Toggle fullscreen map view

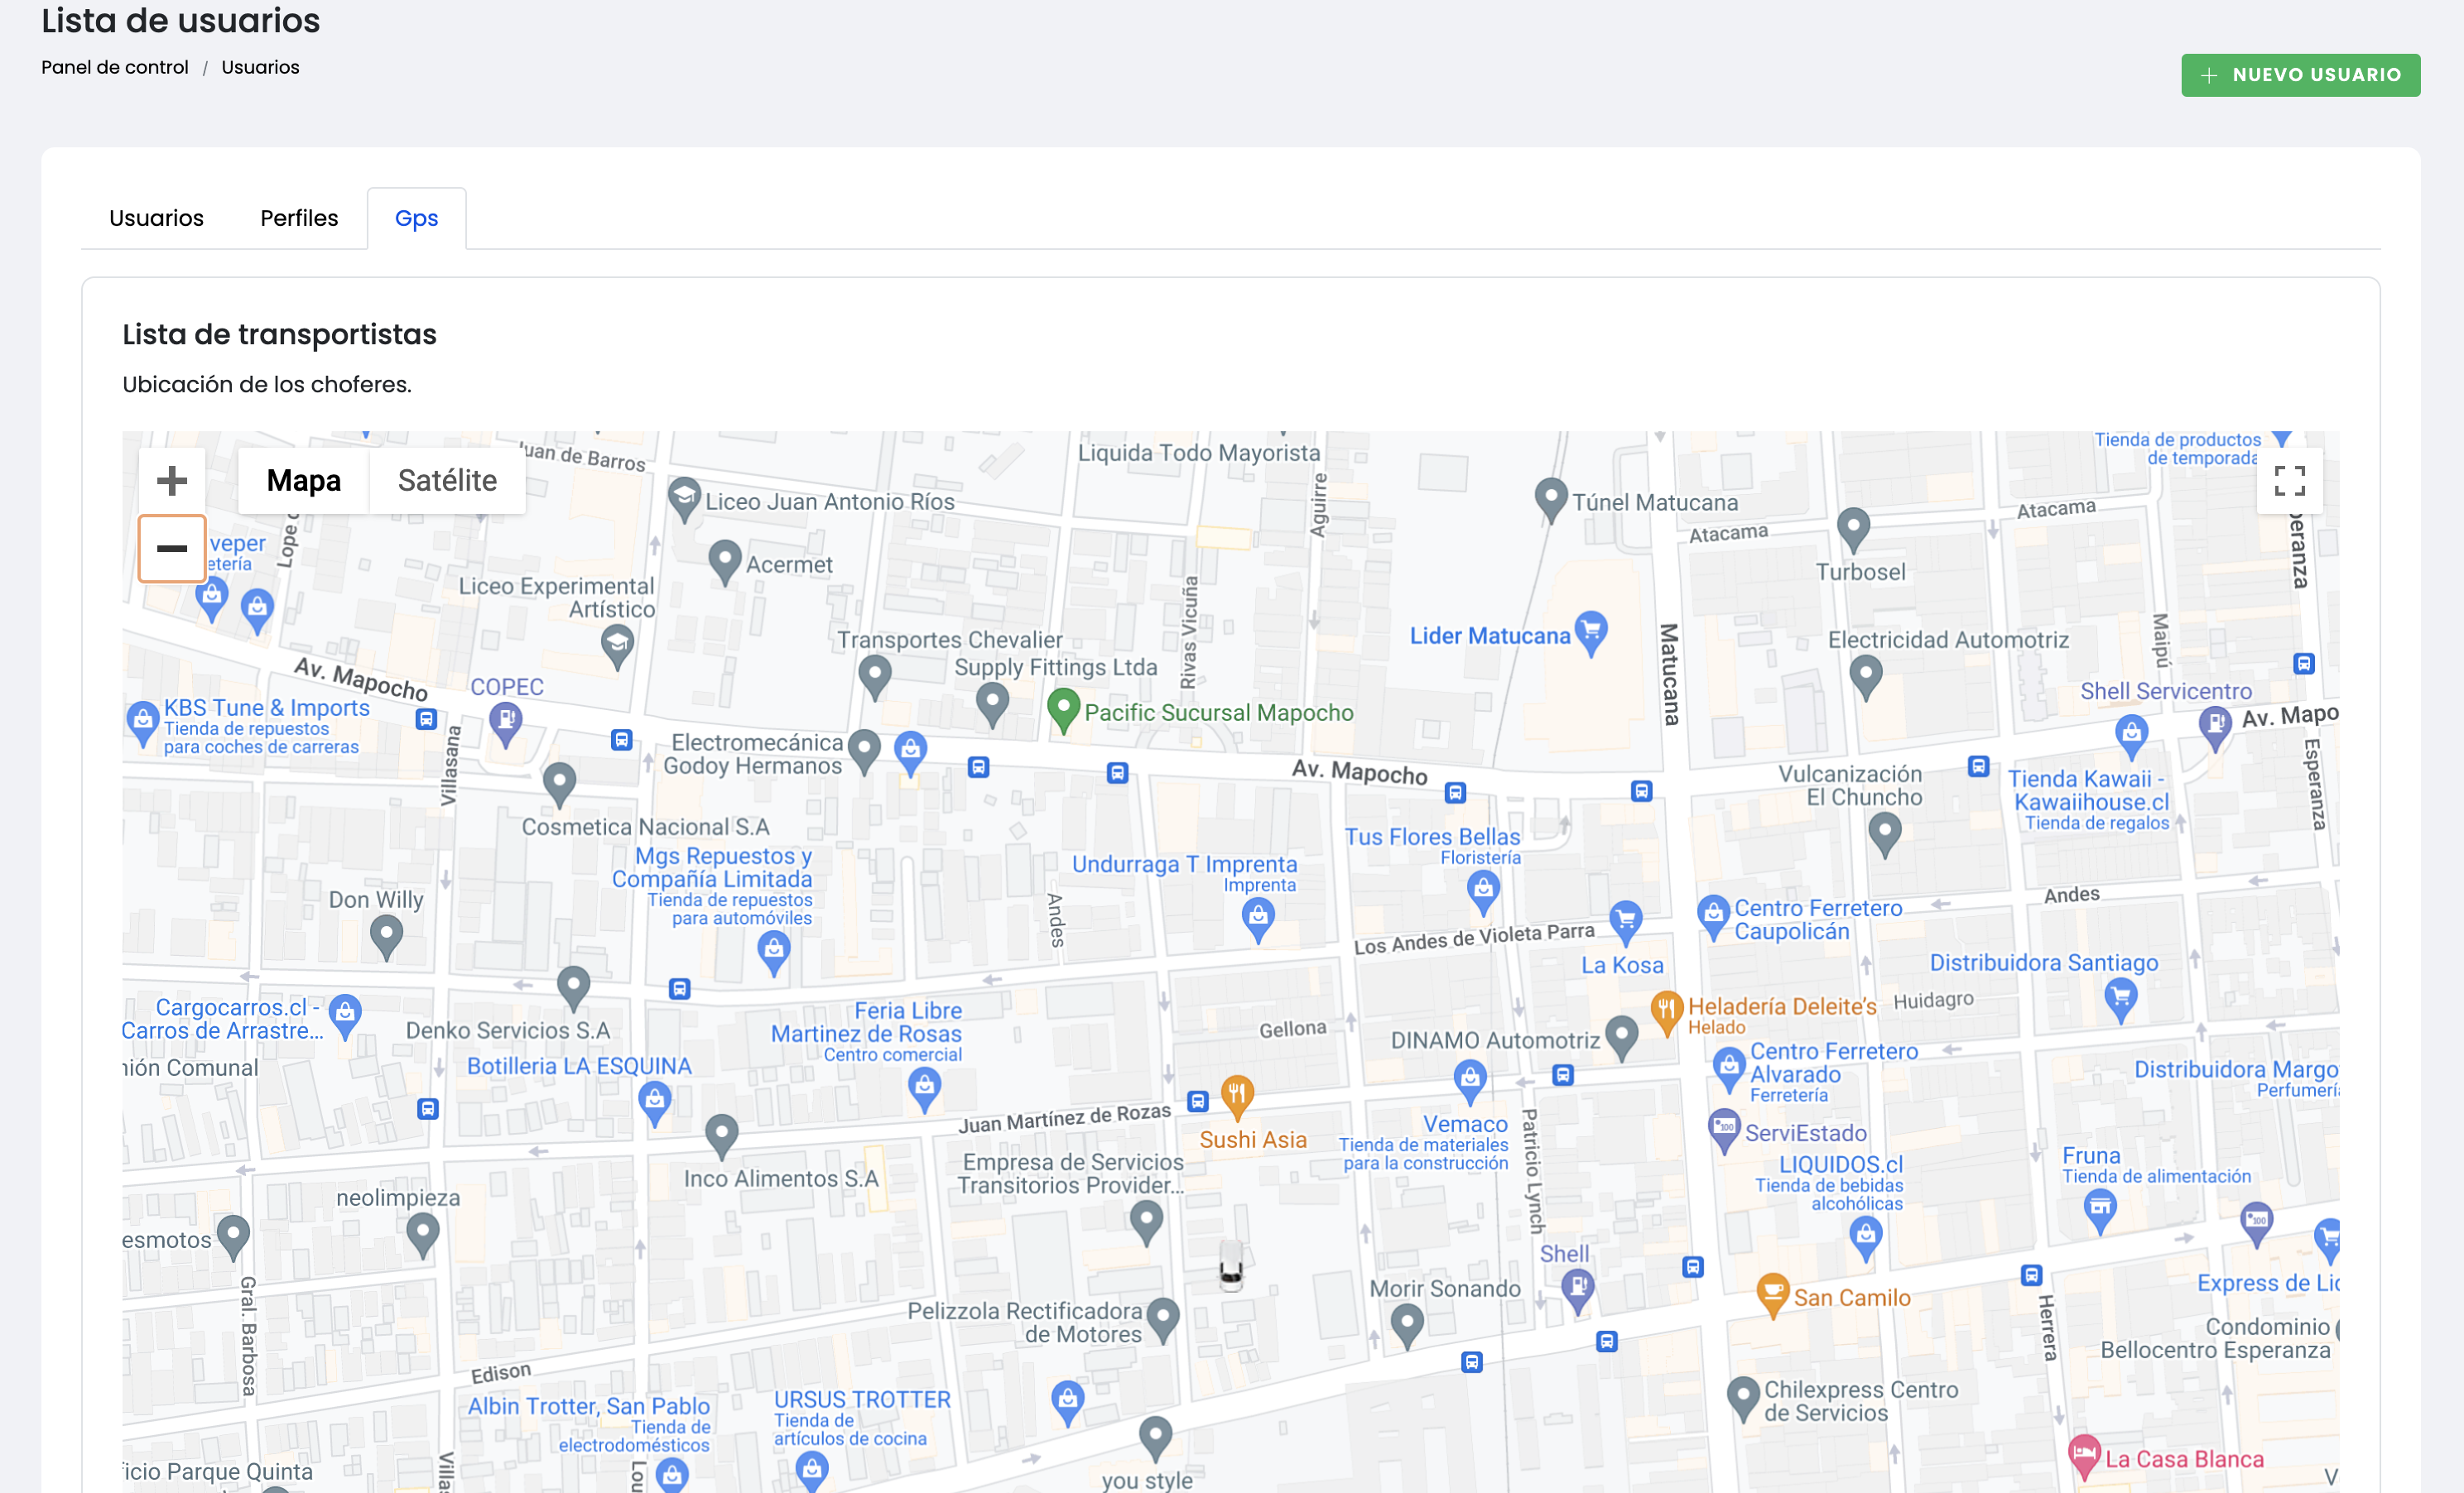point(2289,481)
